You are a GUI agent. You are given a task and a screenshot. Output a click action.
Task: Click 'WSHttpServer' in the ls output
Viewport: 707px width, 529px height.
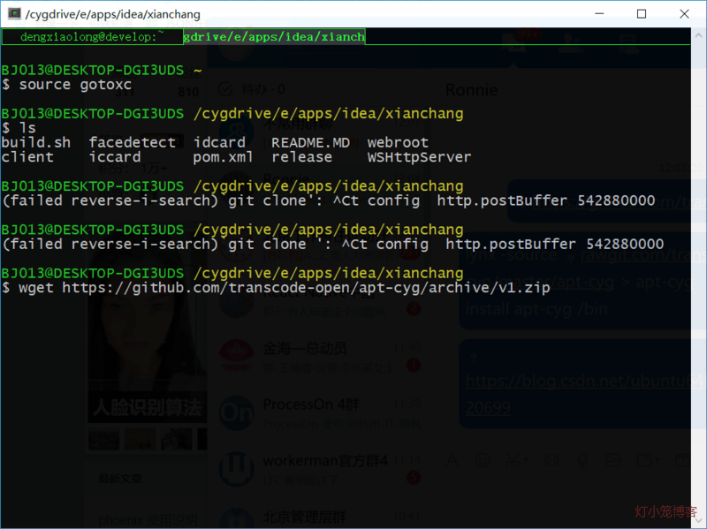tap(419, 157)
